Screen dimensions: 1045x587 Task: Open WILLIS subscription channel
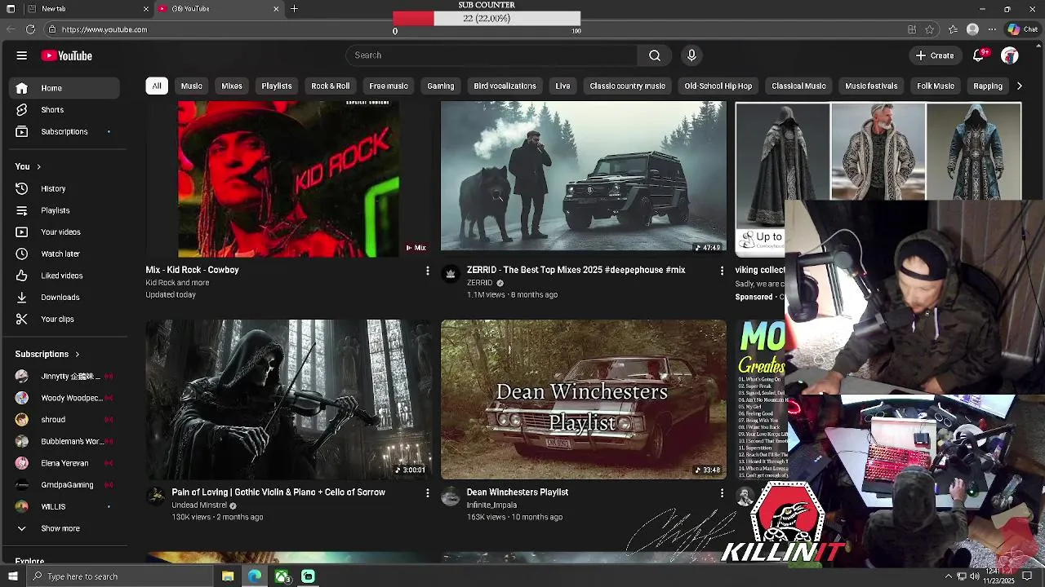(64, 506)
